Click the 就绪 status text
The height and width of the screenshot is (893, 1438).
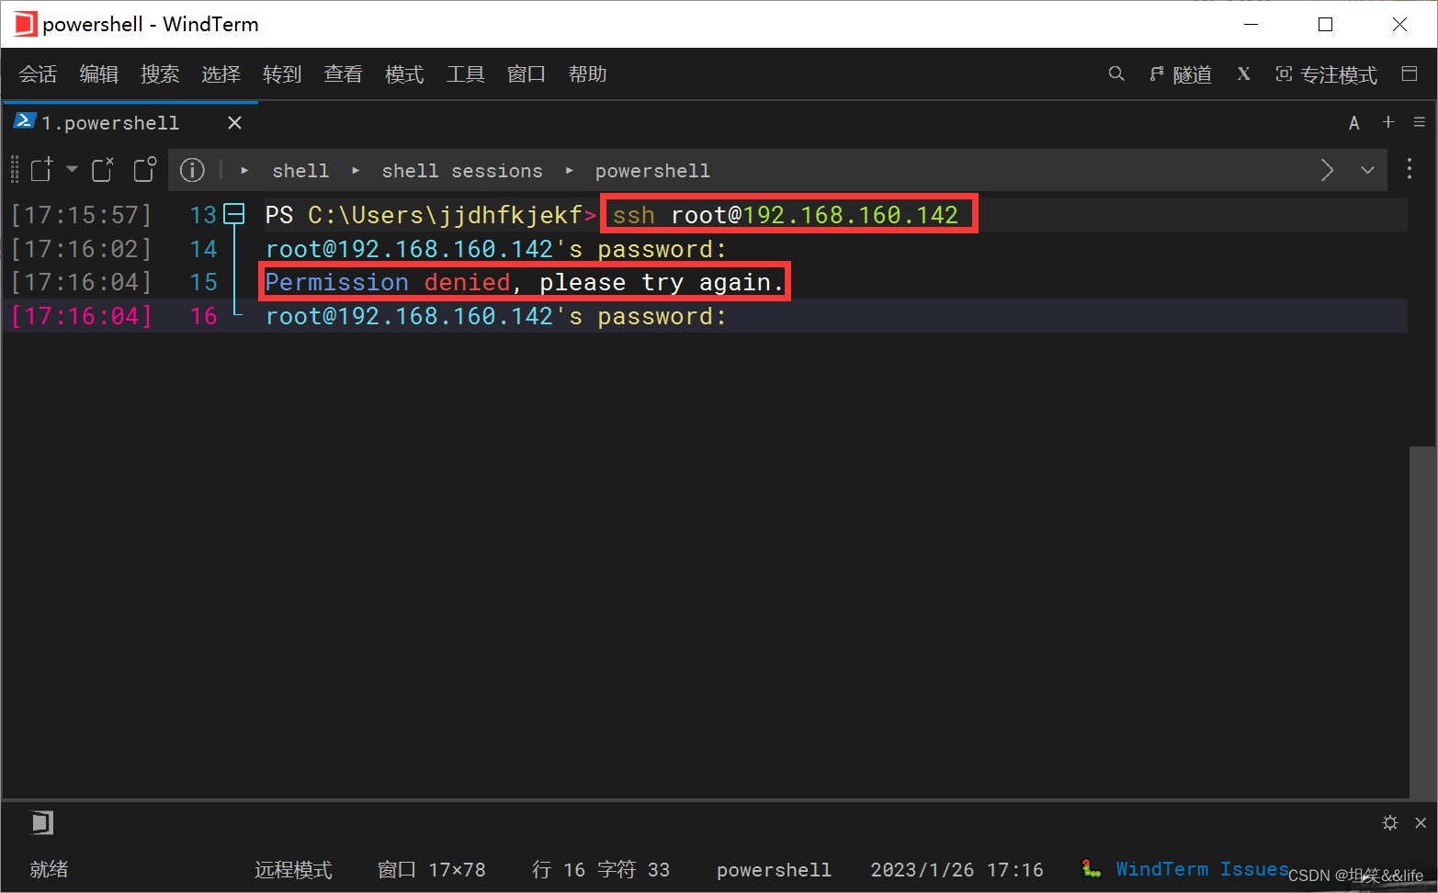coord(49,869)
